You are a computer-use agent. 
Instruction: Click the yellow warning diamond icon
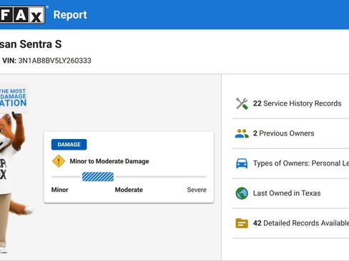(59, 161)
